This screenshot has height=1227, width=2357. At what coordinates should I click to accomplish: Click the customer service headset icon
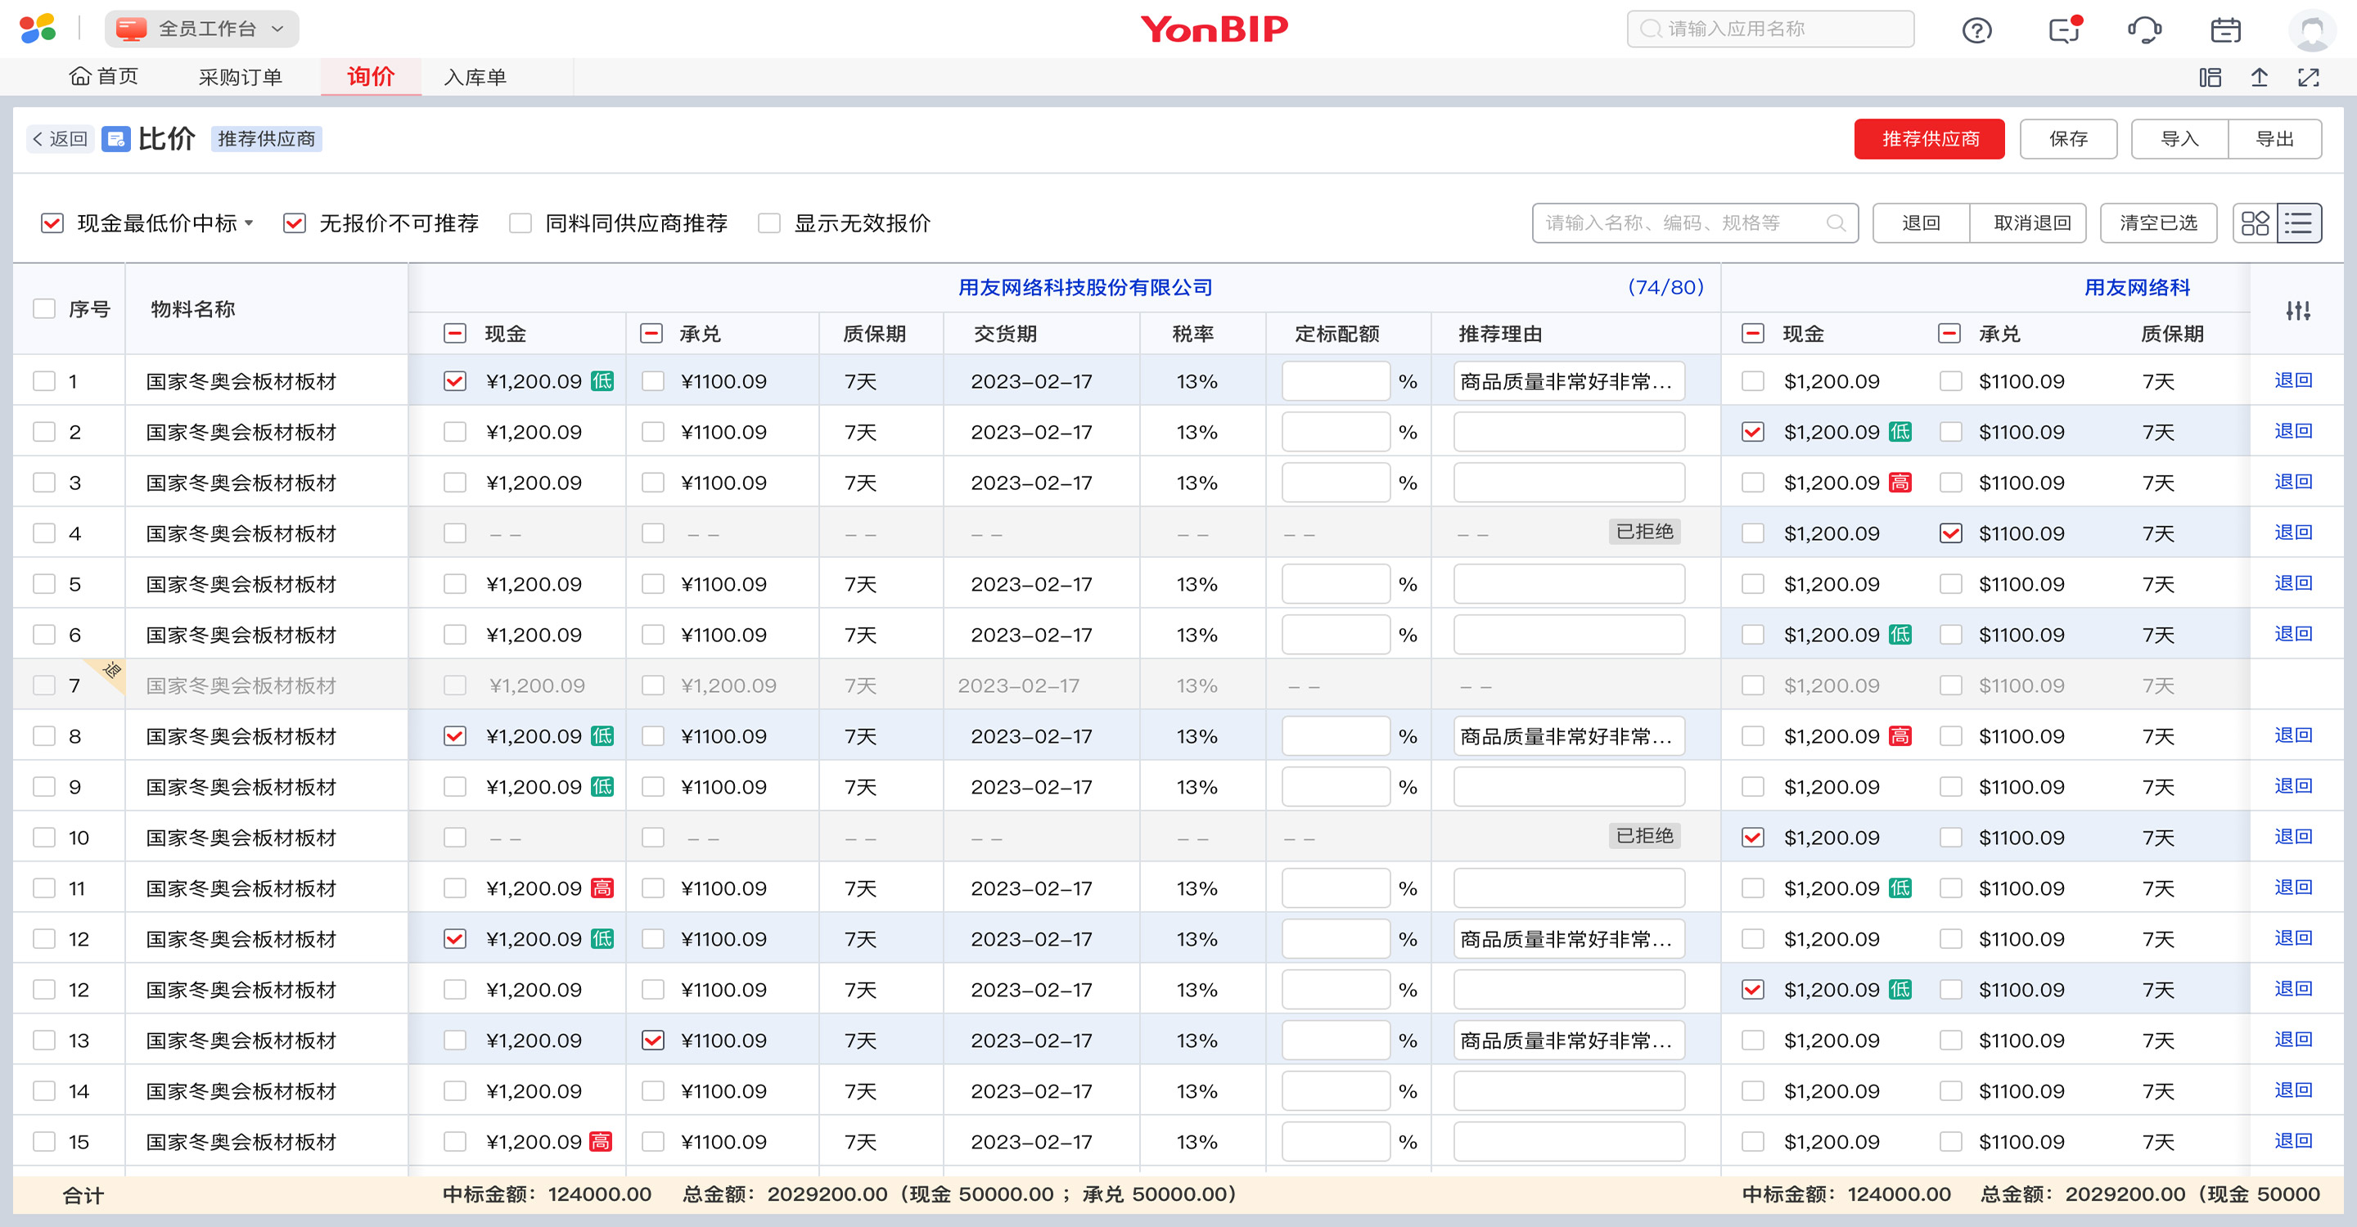(x=2144, y=30)
